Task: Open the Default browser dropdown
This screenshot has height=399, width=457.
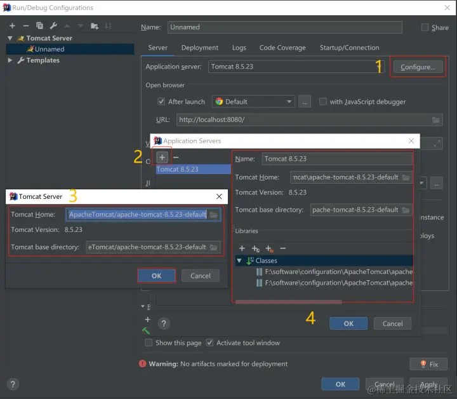Action: pos(253,102)
